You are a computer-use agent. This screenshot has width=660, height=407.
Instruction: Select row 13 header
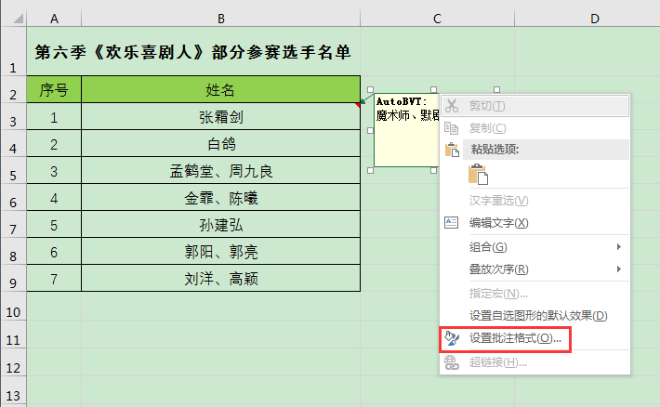[13, 390]
